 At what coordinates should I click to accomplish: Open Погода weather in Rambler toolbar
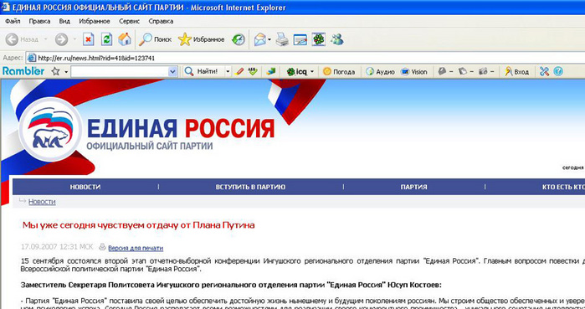tap(339, 72)
